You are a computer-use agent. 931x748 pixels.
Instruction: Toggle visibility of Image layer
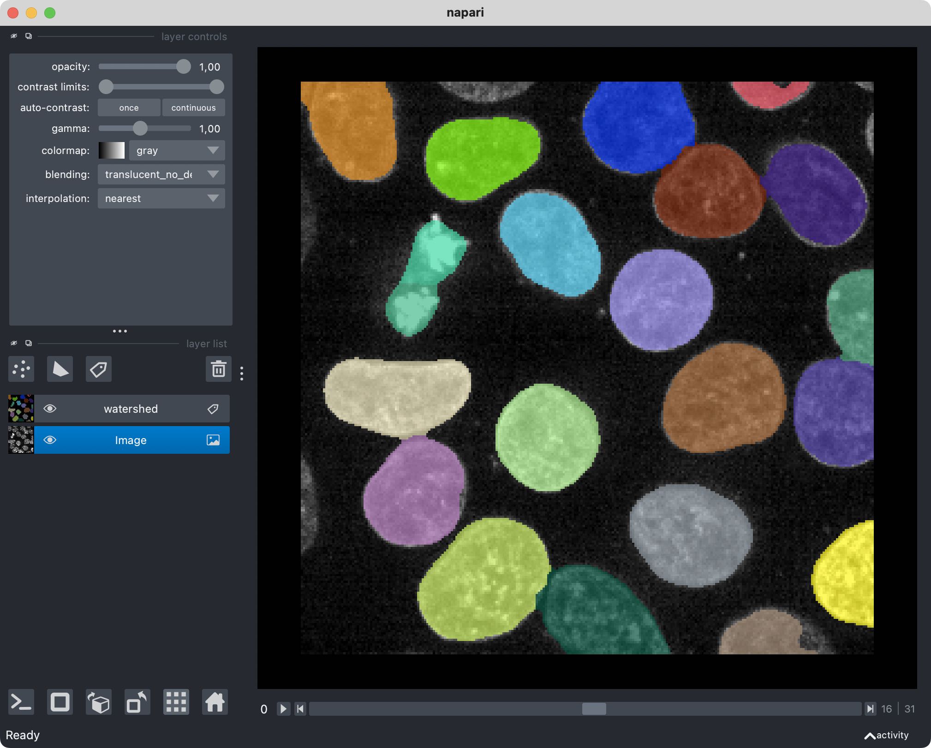point(50,440)
